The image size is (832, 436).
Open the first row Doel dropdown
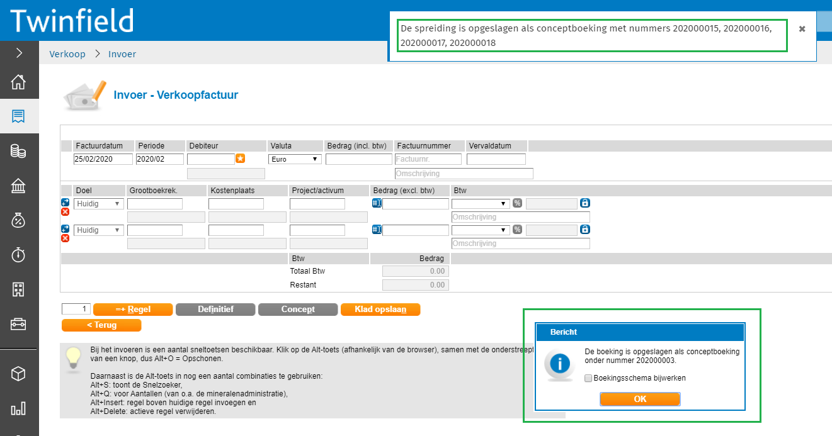[98, 204]
